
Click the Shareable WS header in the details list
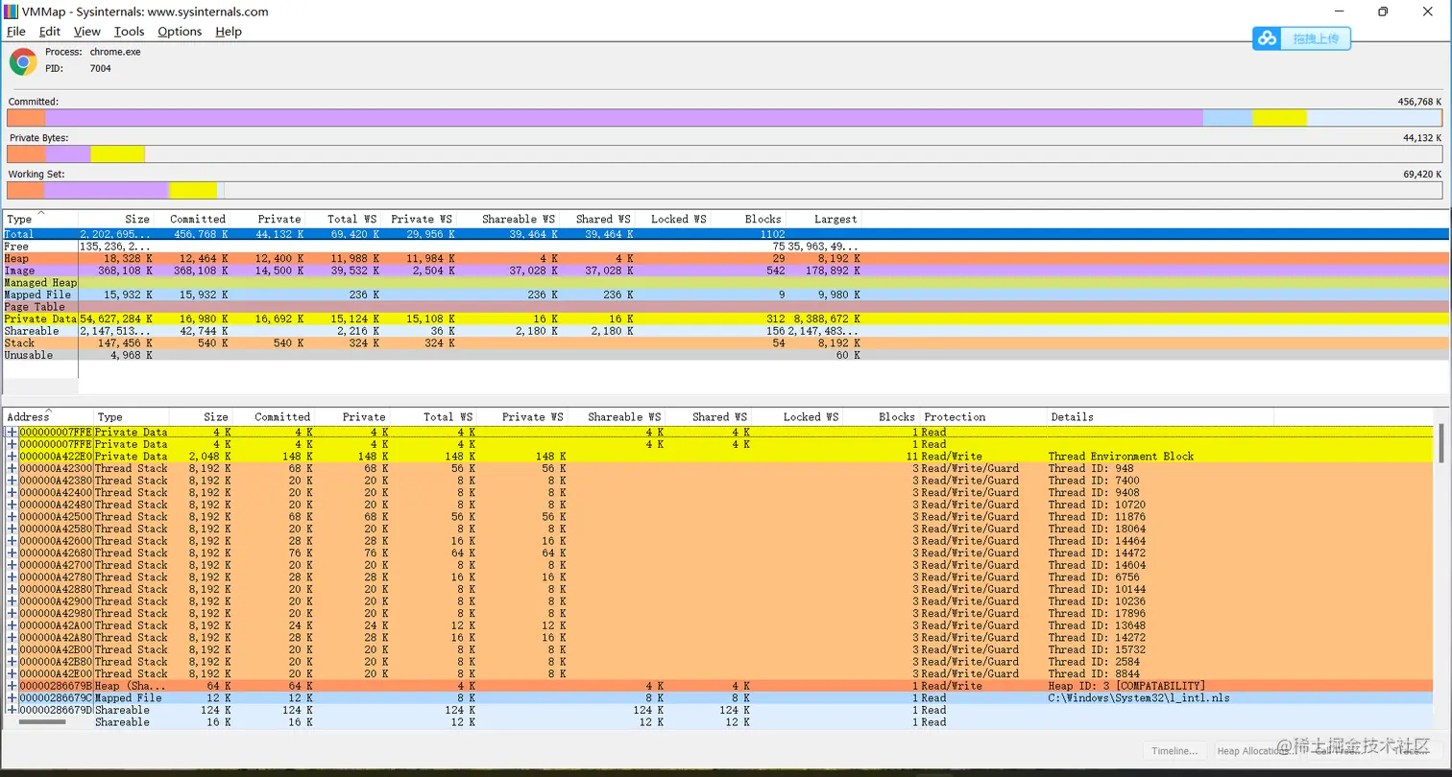coord(617,417)
